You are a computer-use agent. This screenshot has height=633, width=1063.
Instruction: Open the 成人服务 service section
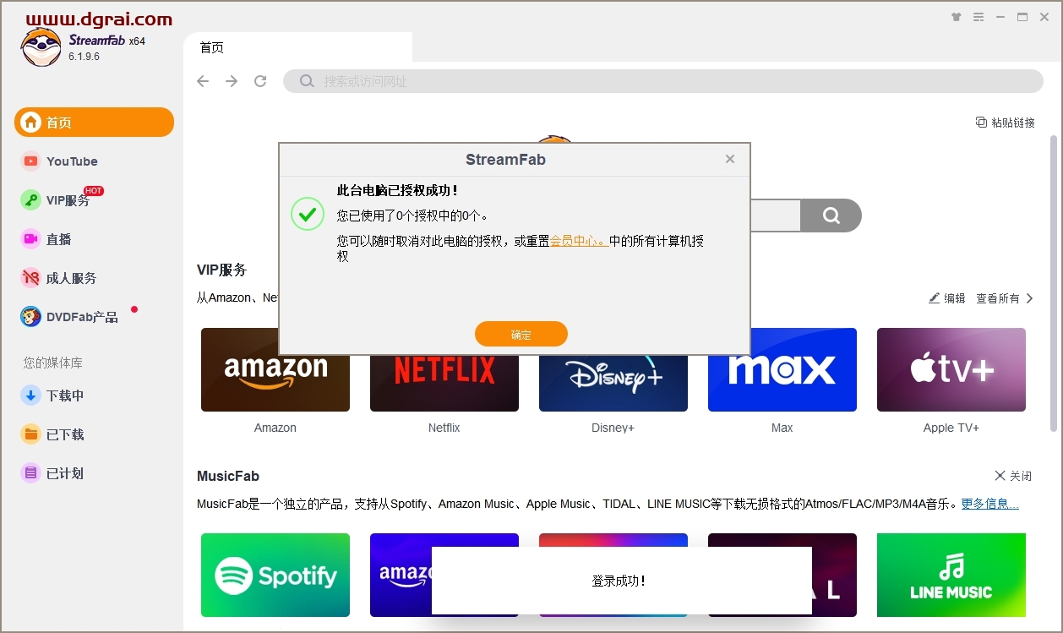tap(70, 277)
